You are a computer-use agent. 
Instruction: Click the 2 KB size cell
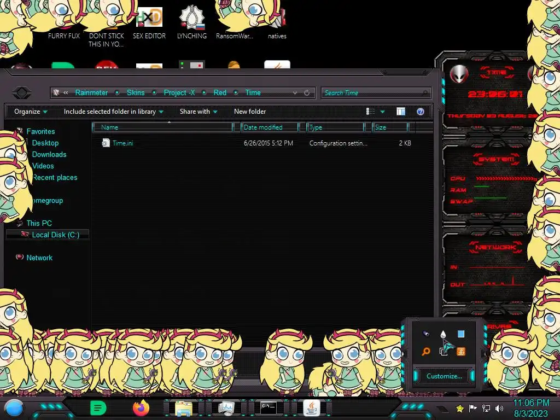coord(405,143)
